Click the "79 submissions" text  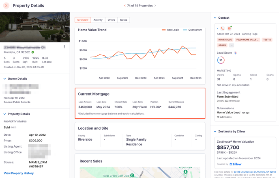click(x=224, y=117)
